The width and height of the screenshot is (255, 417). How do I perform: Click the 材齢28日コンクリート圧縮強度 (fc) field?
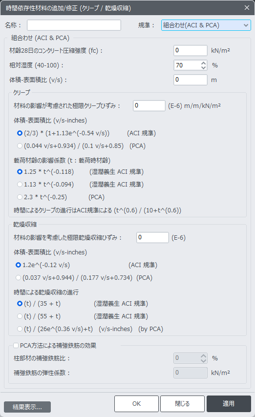(191, 50)
